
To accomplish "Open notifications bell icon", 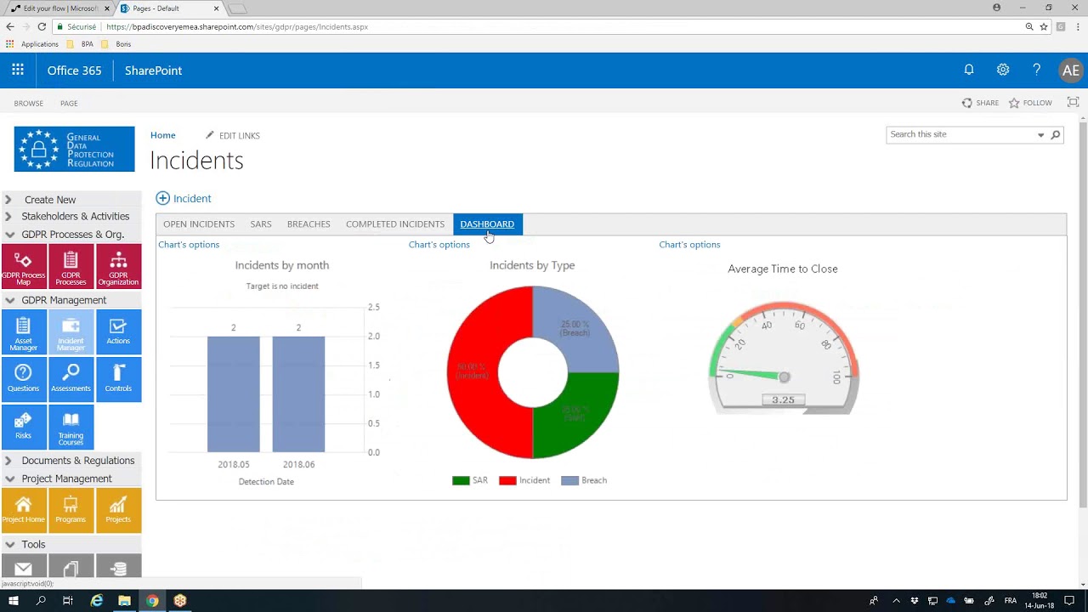I will point(969,71).
